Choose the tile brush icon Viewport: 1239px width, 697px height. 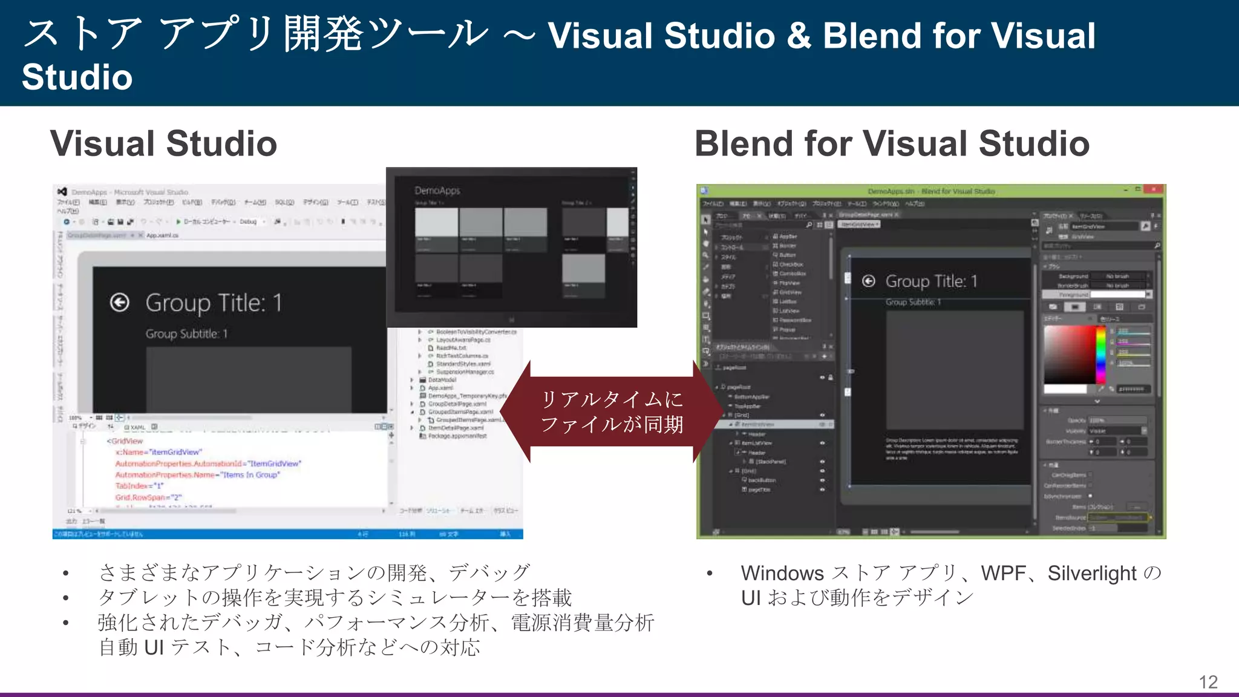1120,307
